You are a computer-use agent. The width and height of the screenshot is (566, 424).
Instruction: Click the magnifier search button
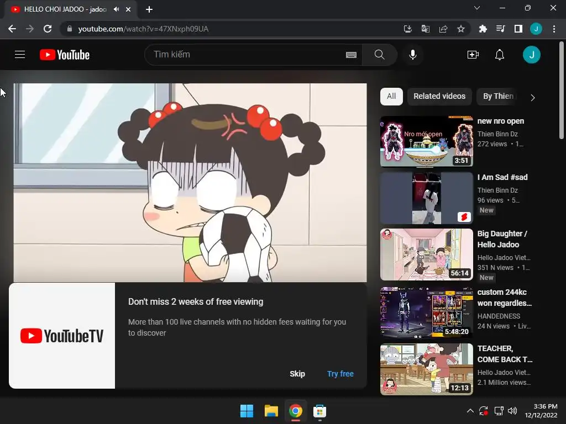tap(379, 55)
